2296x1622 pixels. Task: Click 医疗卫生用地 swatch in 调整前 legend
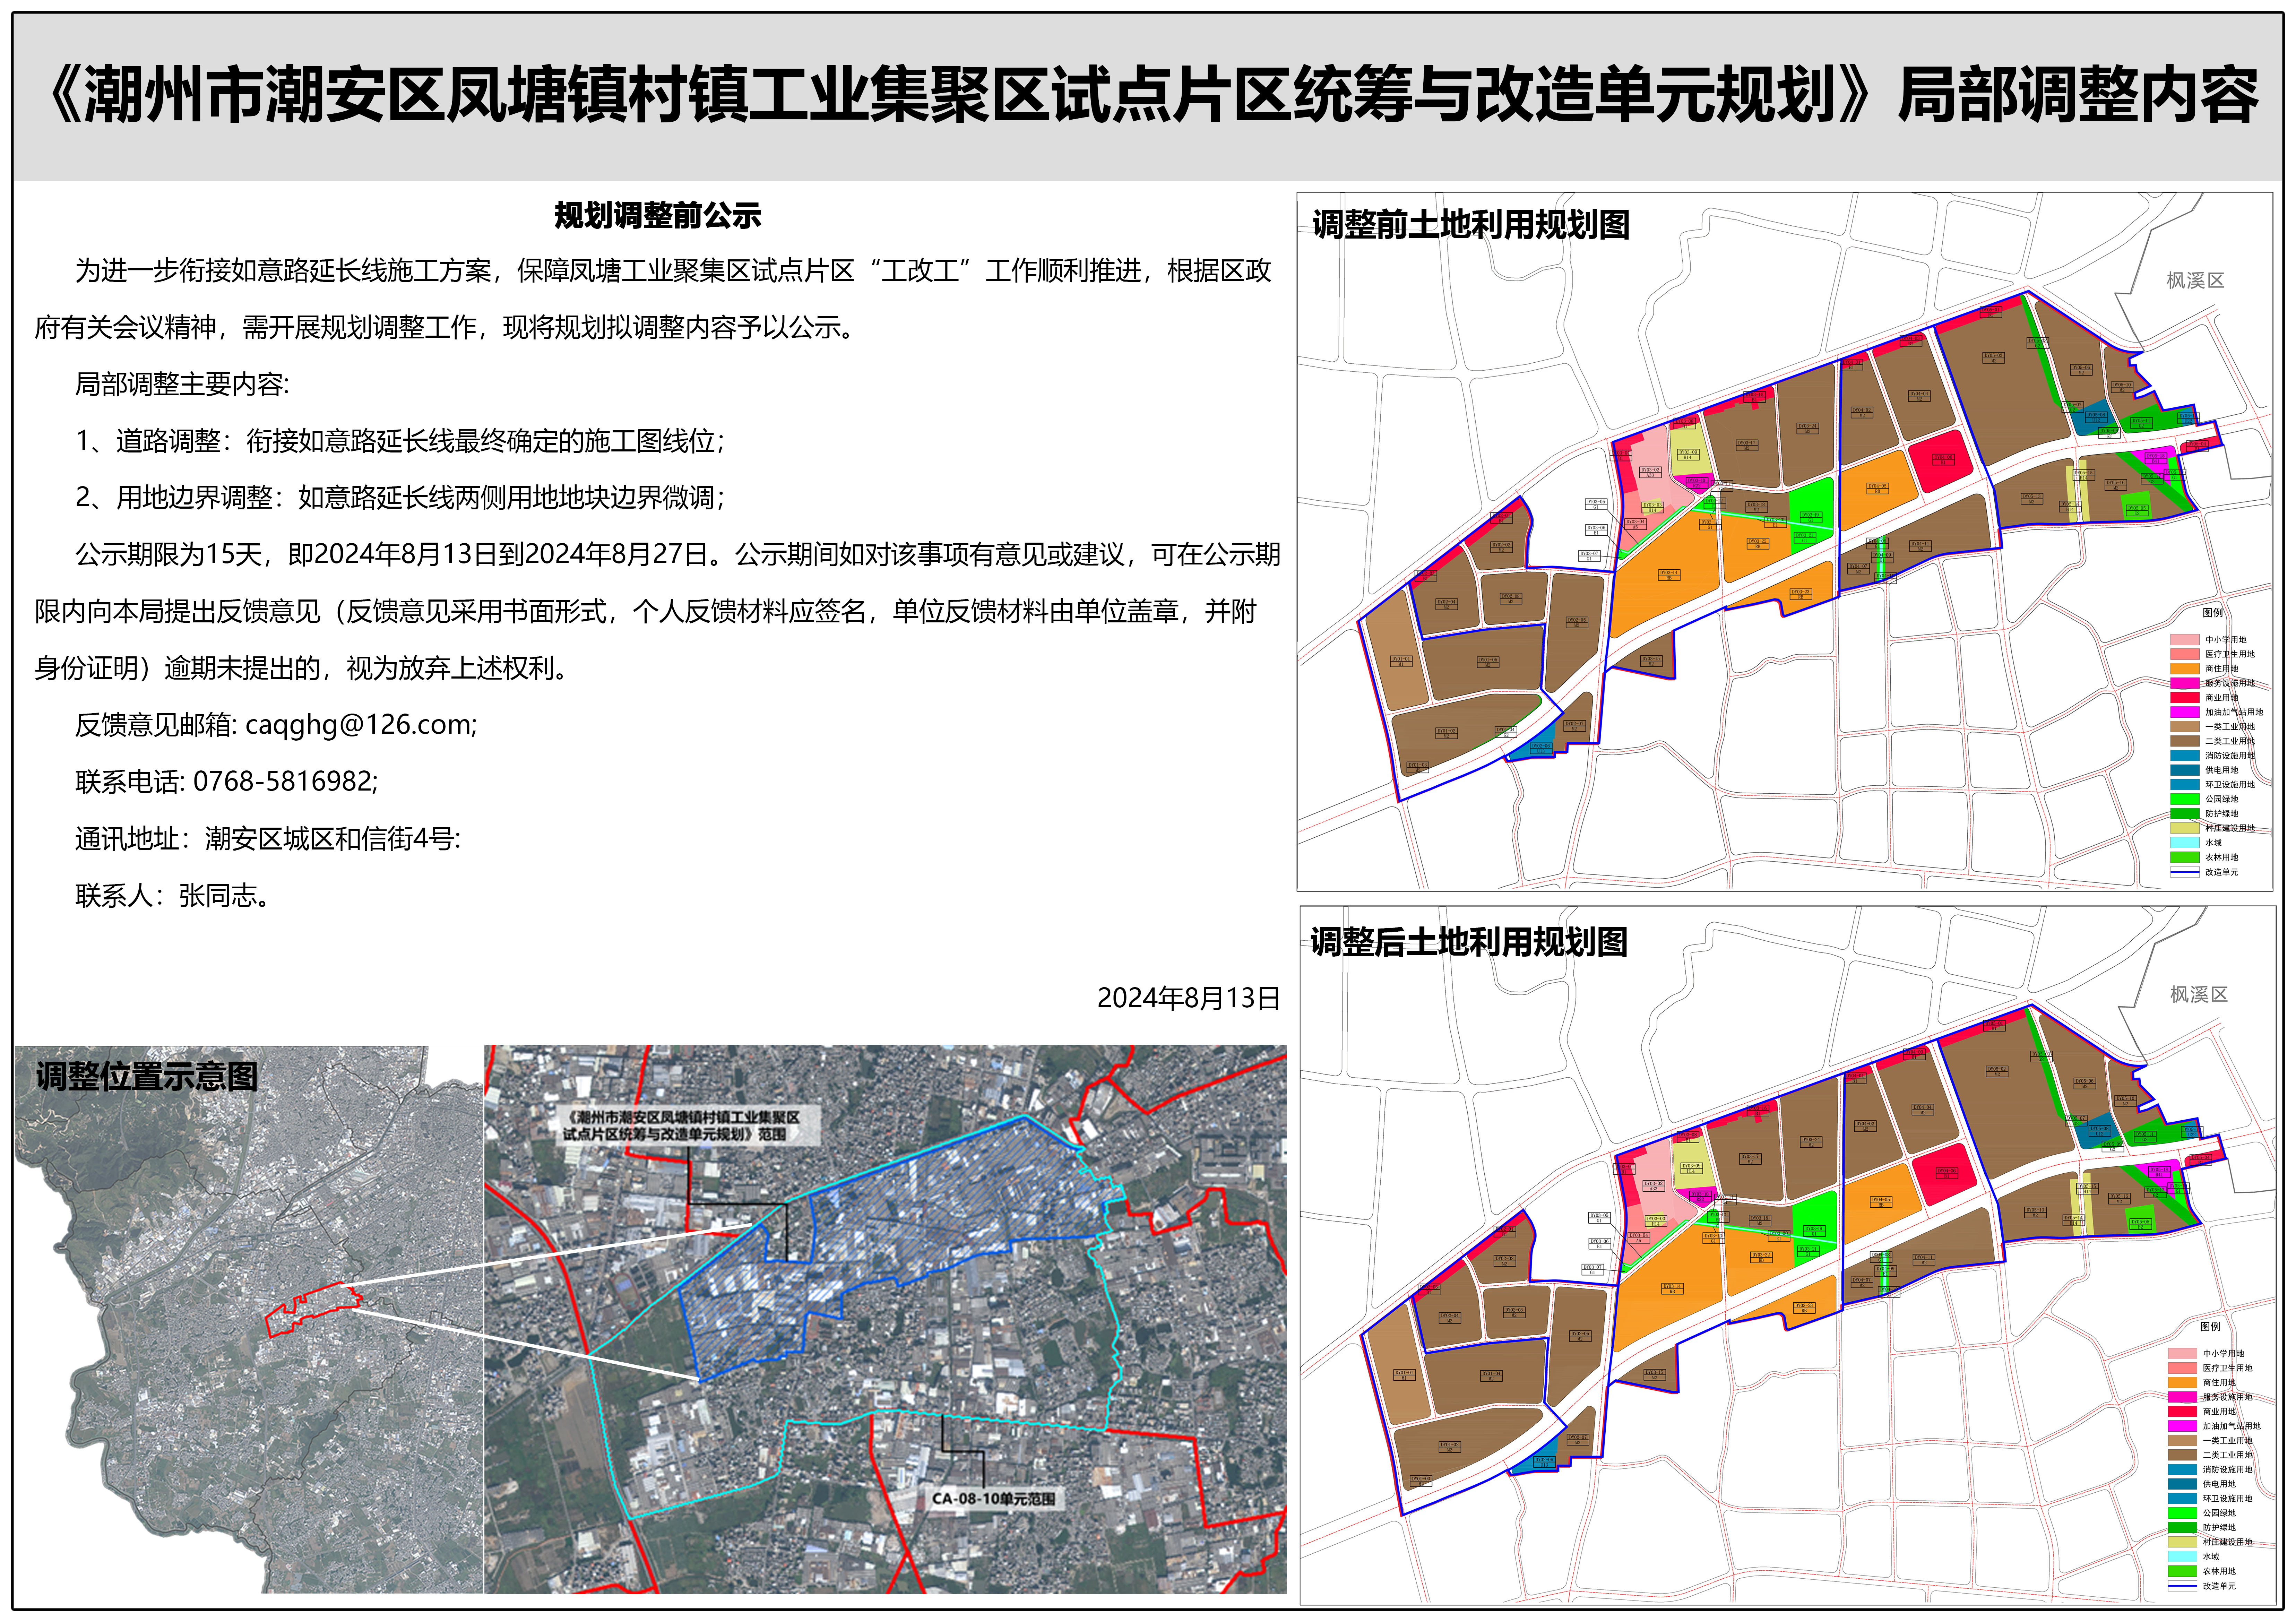[2185, 654]
